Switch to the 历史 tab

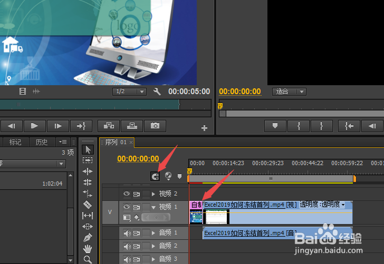[42, 142]
